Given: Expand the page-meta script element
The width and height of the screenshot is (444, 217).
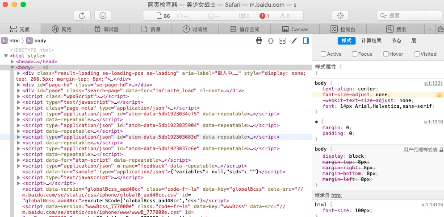Looking at the screenshot, I should point(19,108).
